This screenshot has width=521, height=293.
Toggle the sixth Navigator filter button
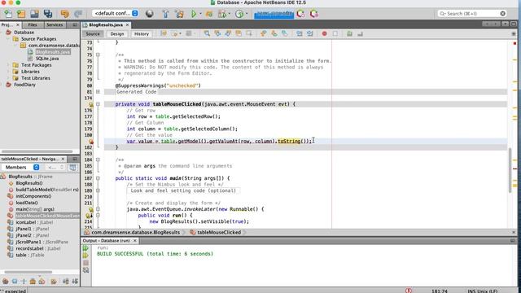(x=54, y=282)
